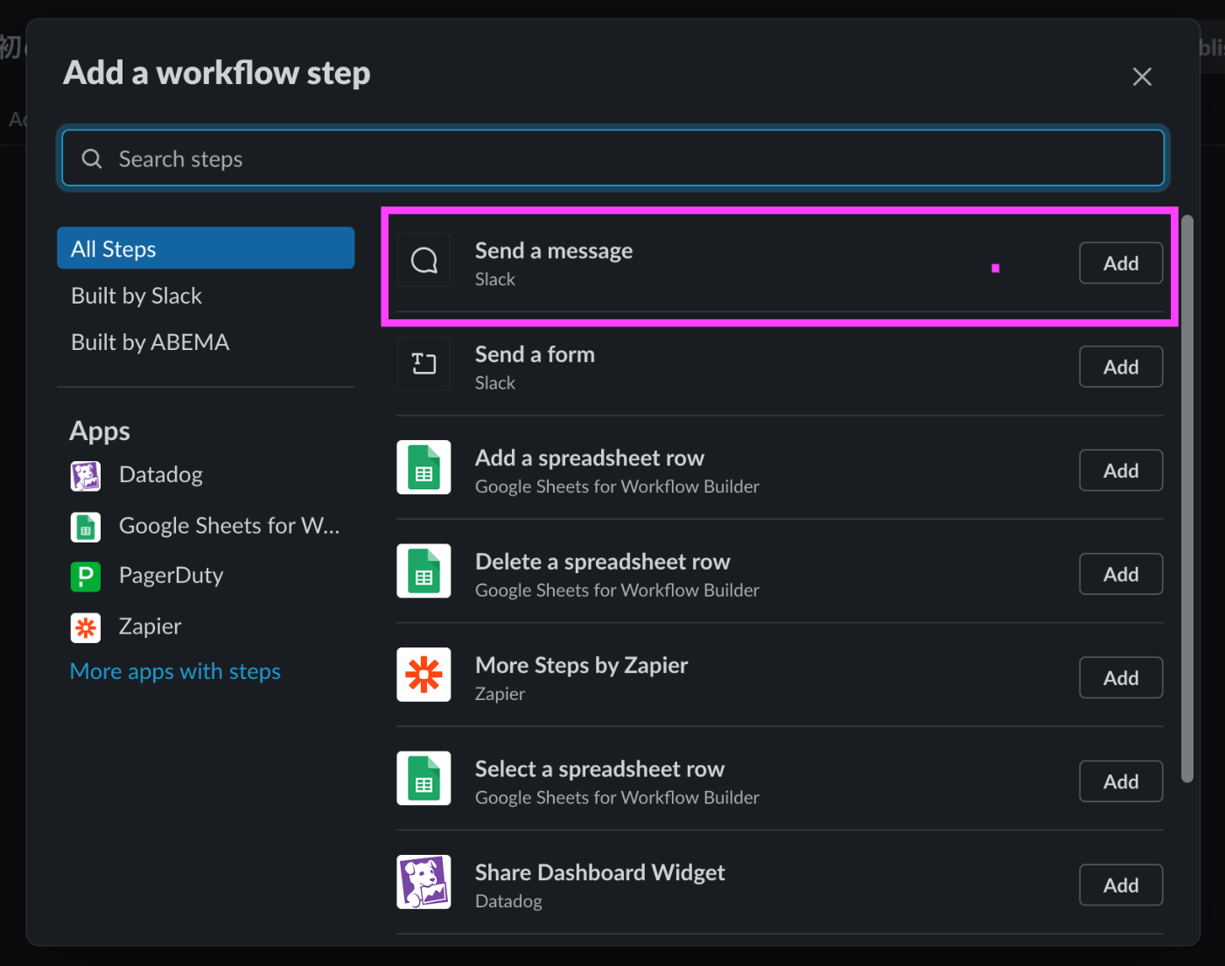Click the magnifier icon in search field

tap(92, 158)
